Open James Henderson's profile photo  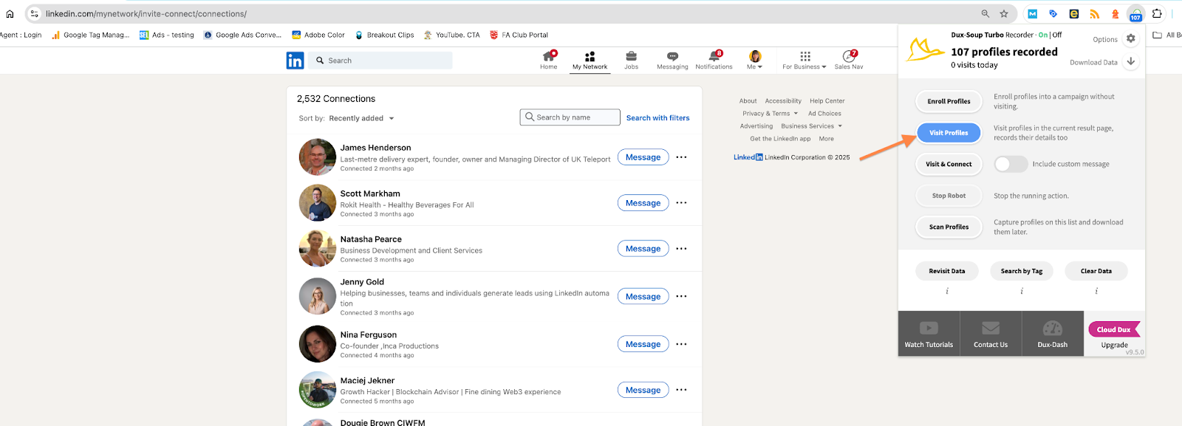tap(318, 157)
